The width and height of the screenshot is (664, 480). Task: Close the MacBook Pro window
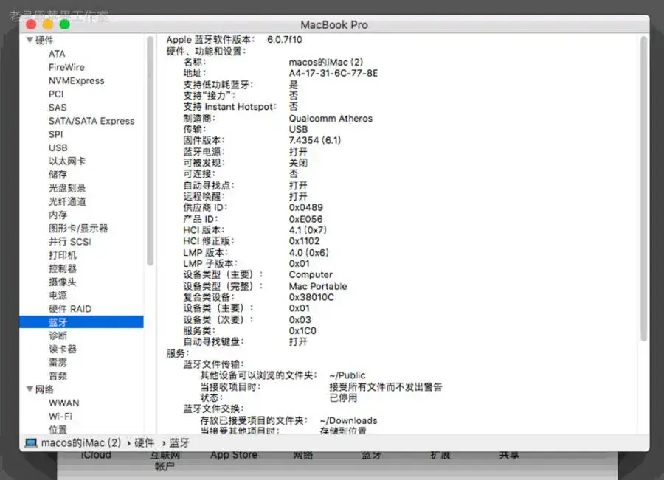pyautogui.click(x=31, y=24)
